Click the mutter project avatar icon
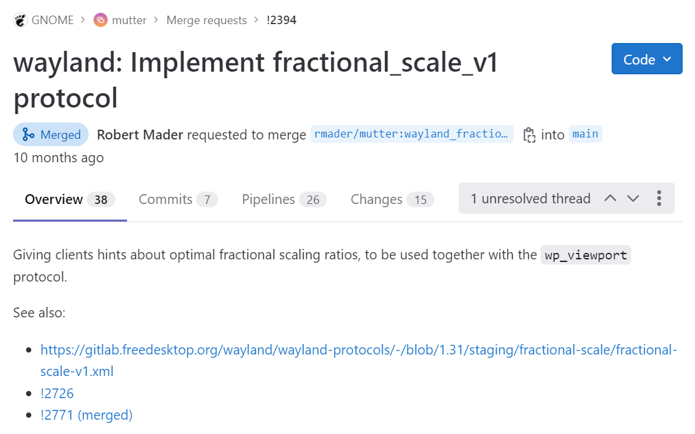The width and height of the screenshot is (695, 434). (x=100, y=20)
